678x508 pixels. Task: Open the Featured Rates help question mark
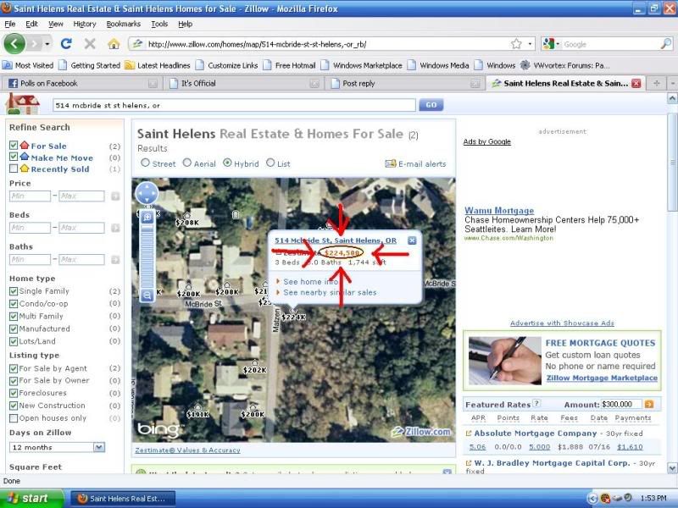(536, 403)
